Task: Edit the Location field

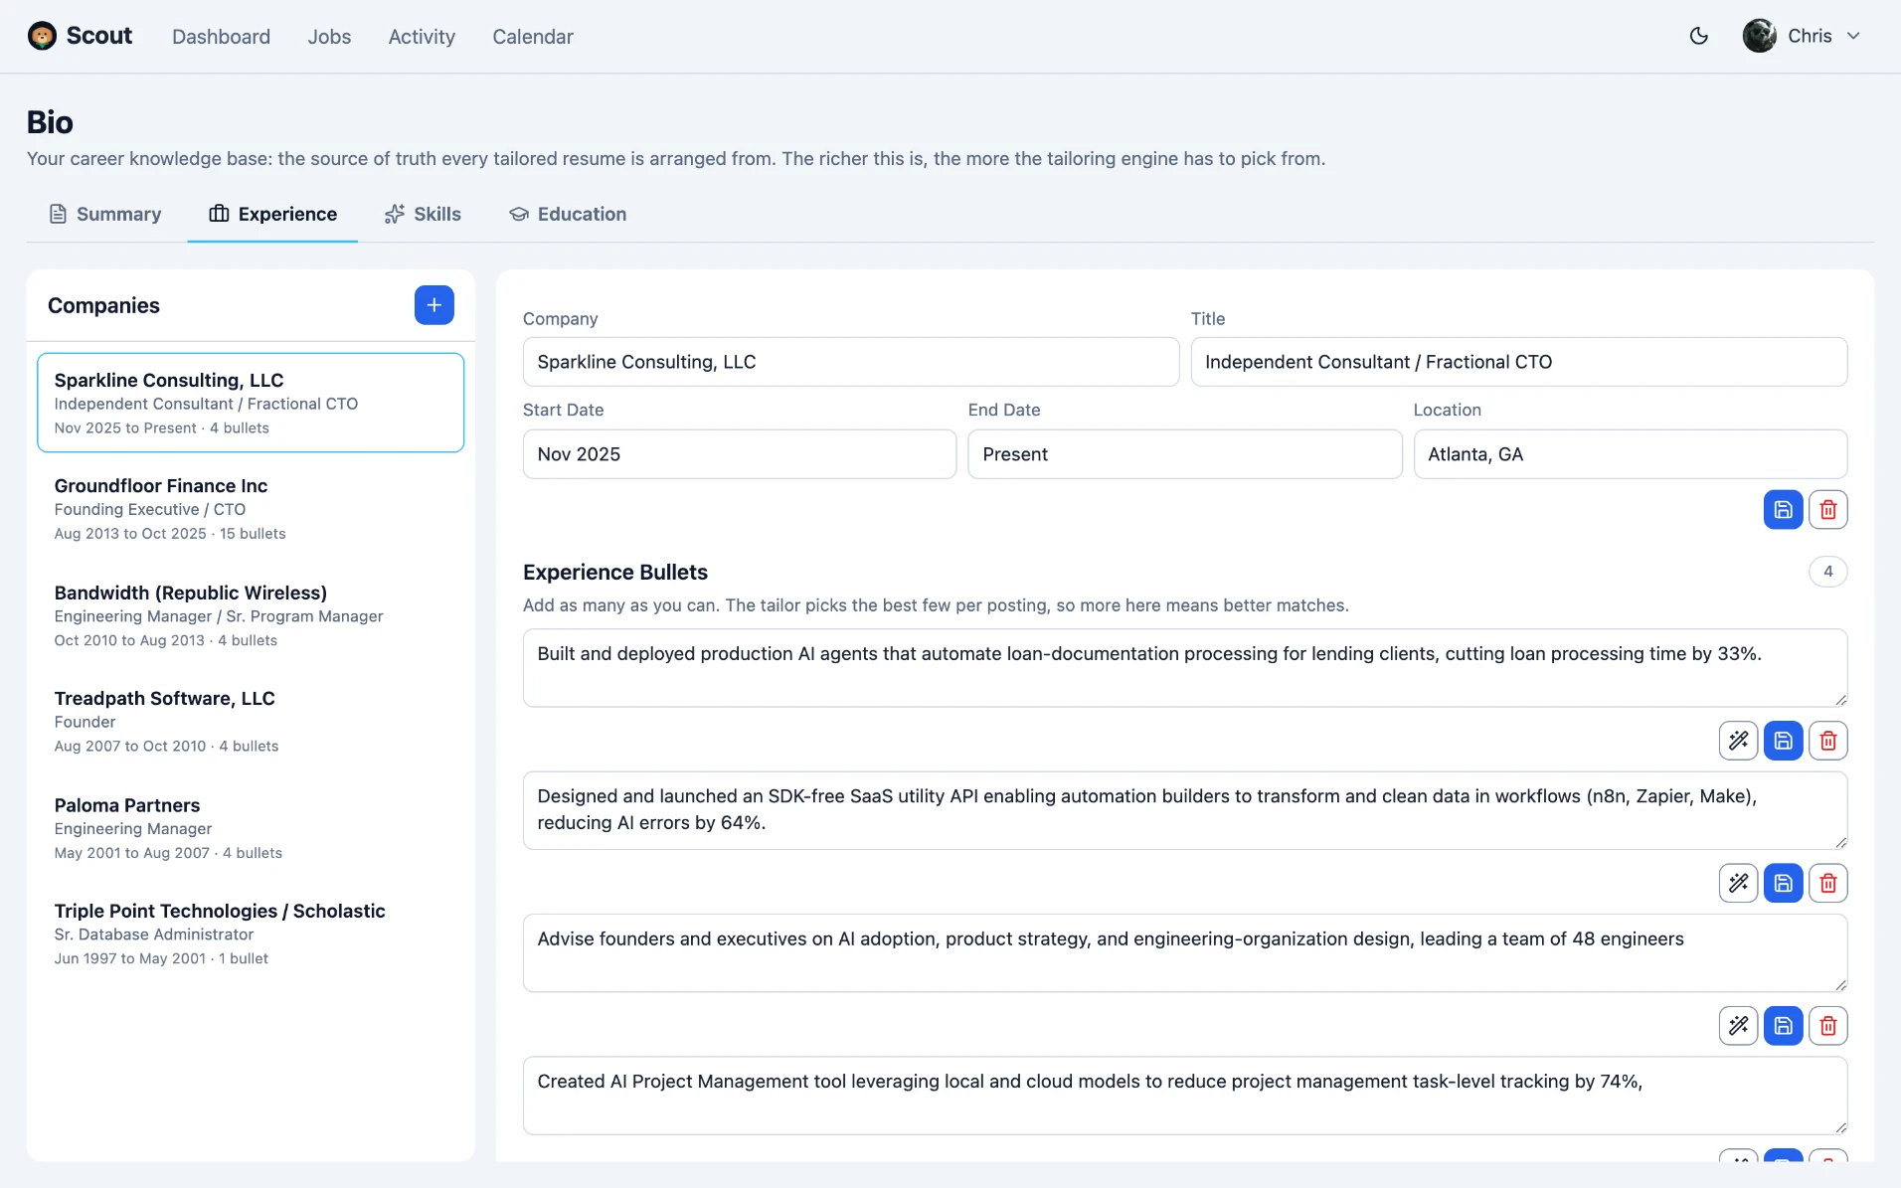Action: pos(1631,454)
